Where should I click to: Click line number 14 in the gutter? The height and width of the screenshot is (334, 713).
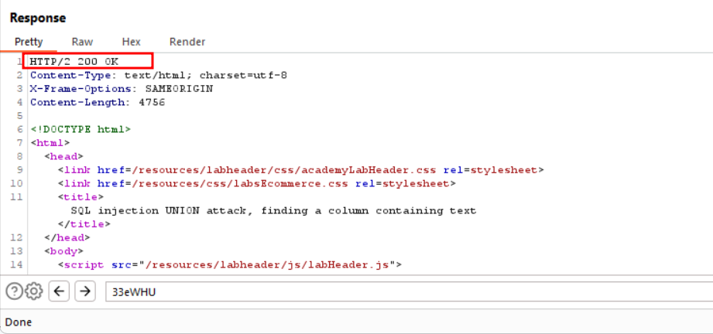(16, 264)
